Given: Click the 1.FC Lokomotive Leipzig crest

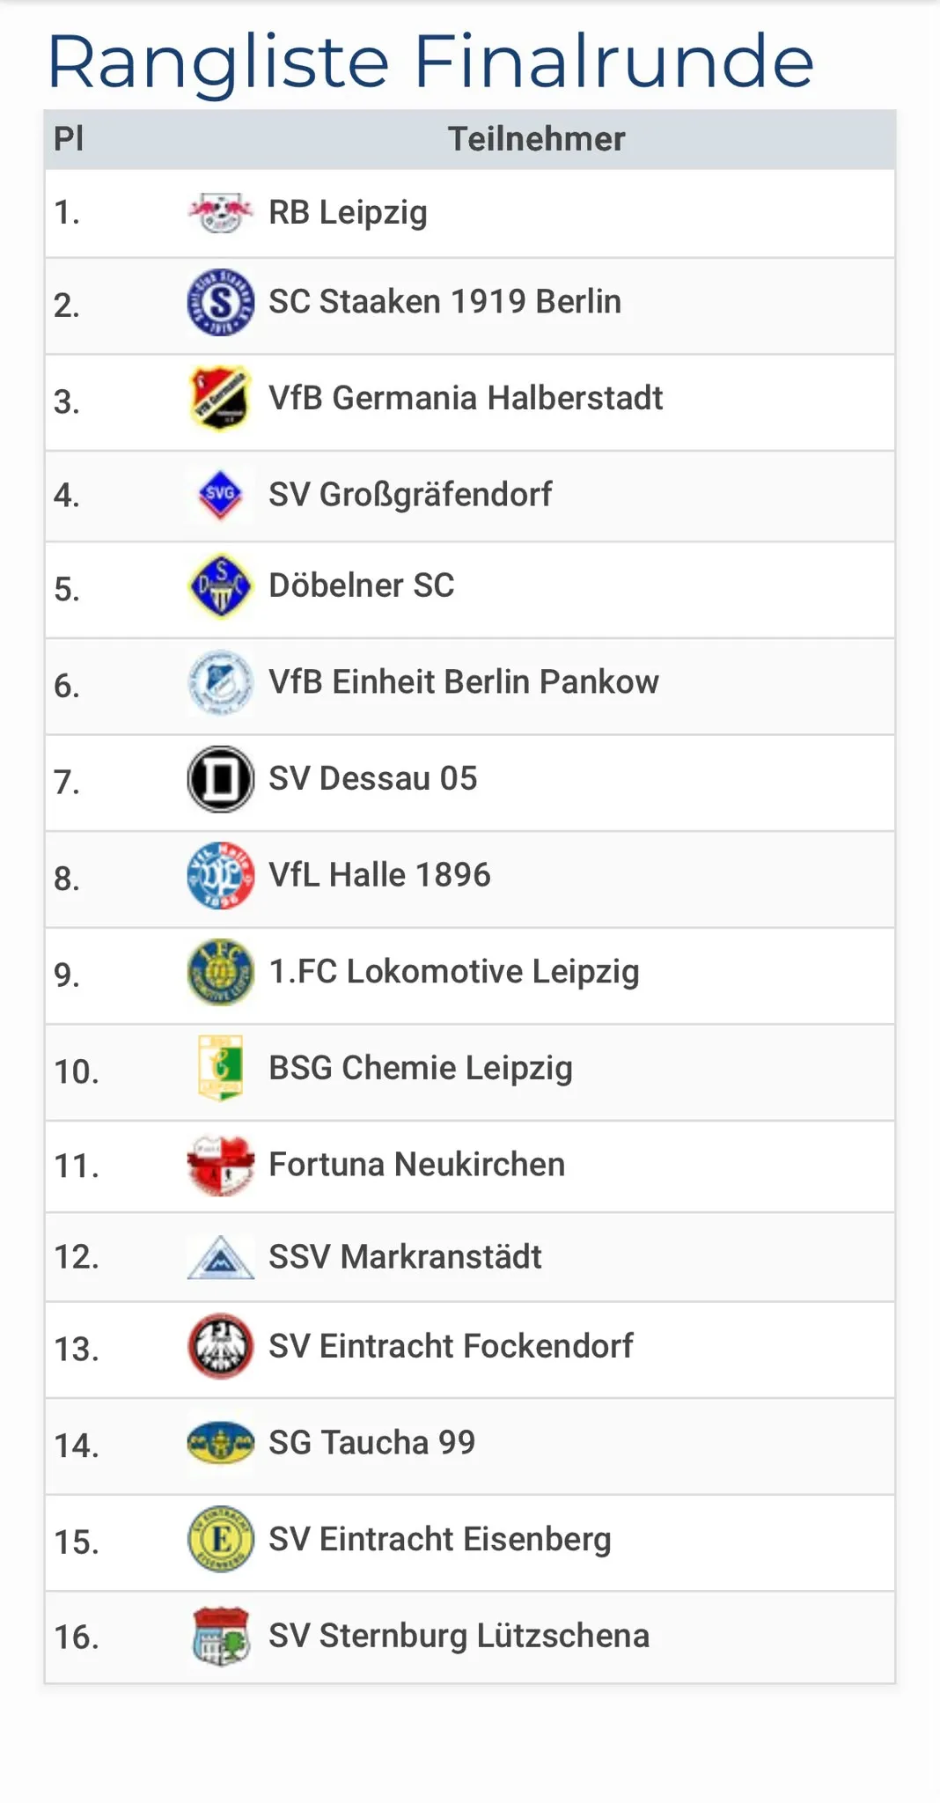Looking at the screenshot, I should pyautogui.click(x=221, y=972).
